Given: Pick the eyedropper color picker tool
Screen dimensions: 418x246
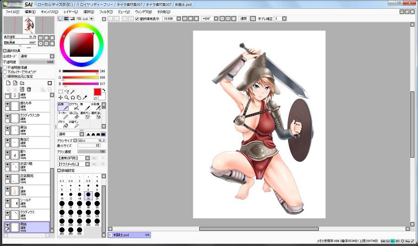Looking at the screenshot, I should point(85,98).
